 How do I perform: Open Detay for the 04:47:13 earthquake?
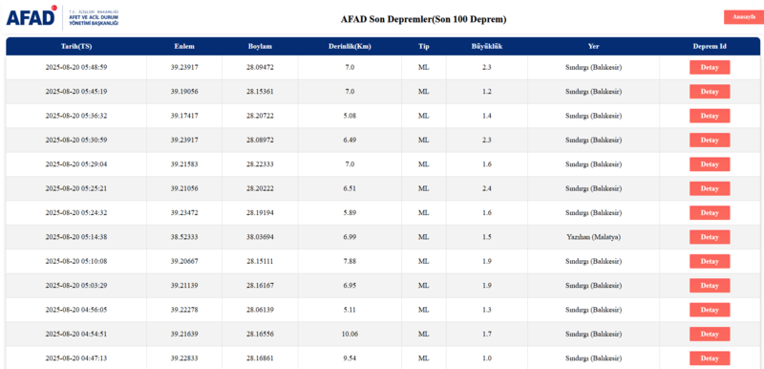[710, 358]
